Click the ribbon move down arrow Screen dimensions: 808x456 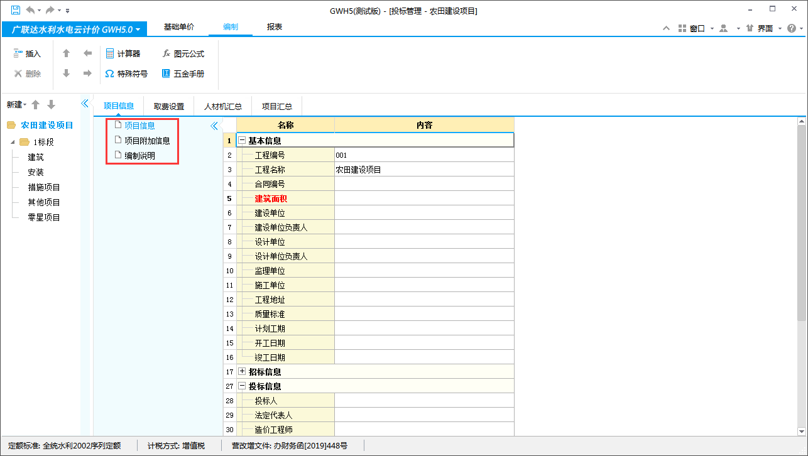pos(66,73)
